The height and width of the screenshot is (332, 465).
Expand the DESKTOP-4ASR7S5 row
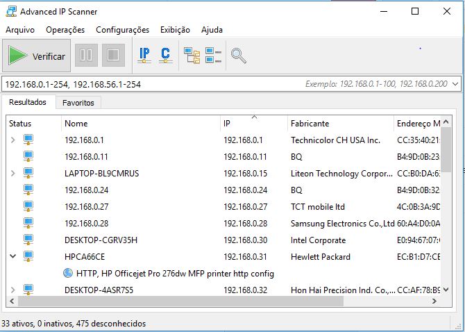click(12, 290)
